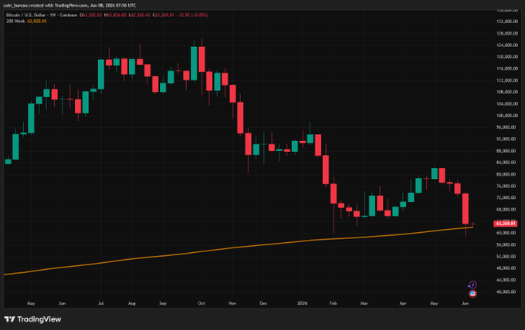The width and height of the screenshot is (525, 330).
Task: Select the Bitcoin / U.S. Dollar symbol title
Action: click(x=27, y=15)
